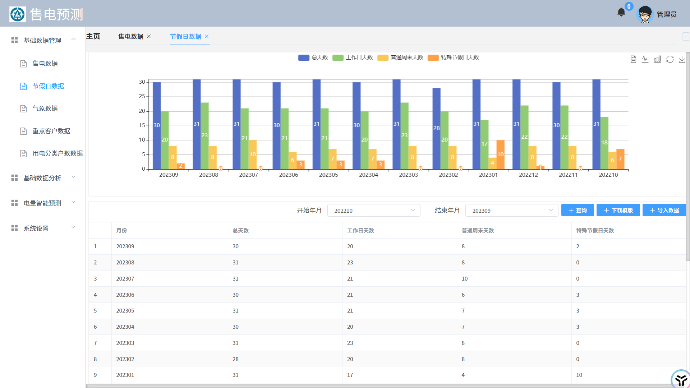Click the 导入数据 button
This screenshot has width=690, height=388.
point(664,211)
